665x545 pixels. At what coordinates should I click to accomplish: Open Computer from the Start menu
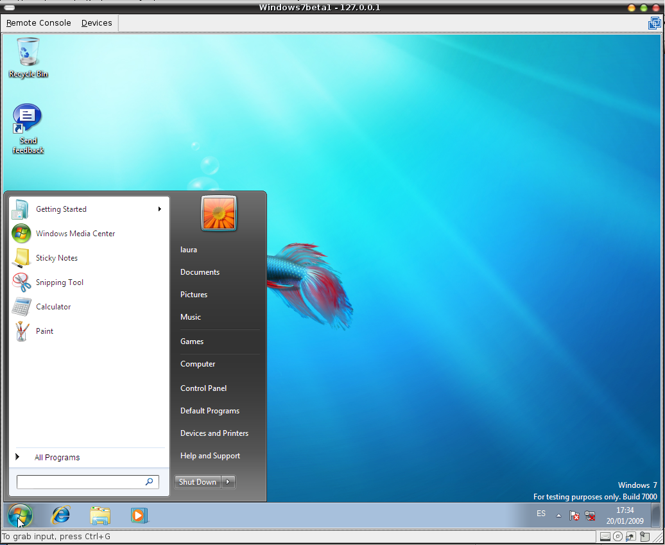(198, 364)
